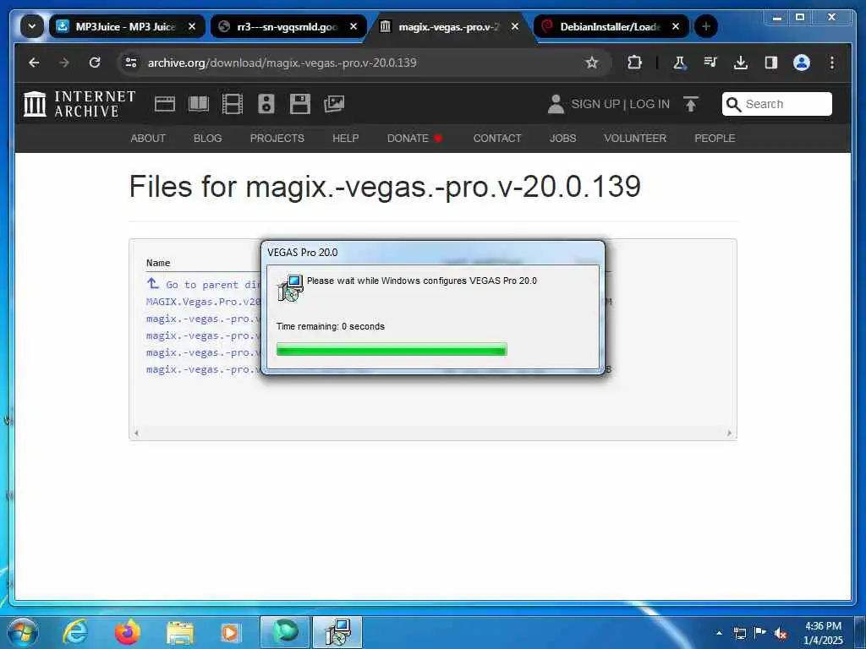Click the installer icon in VEGAS dialog
Image resolution: width=866 pixels, height=649 pixels.
click(290, 287)
